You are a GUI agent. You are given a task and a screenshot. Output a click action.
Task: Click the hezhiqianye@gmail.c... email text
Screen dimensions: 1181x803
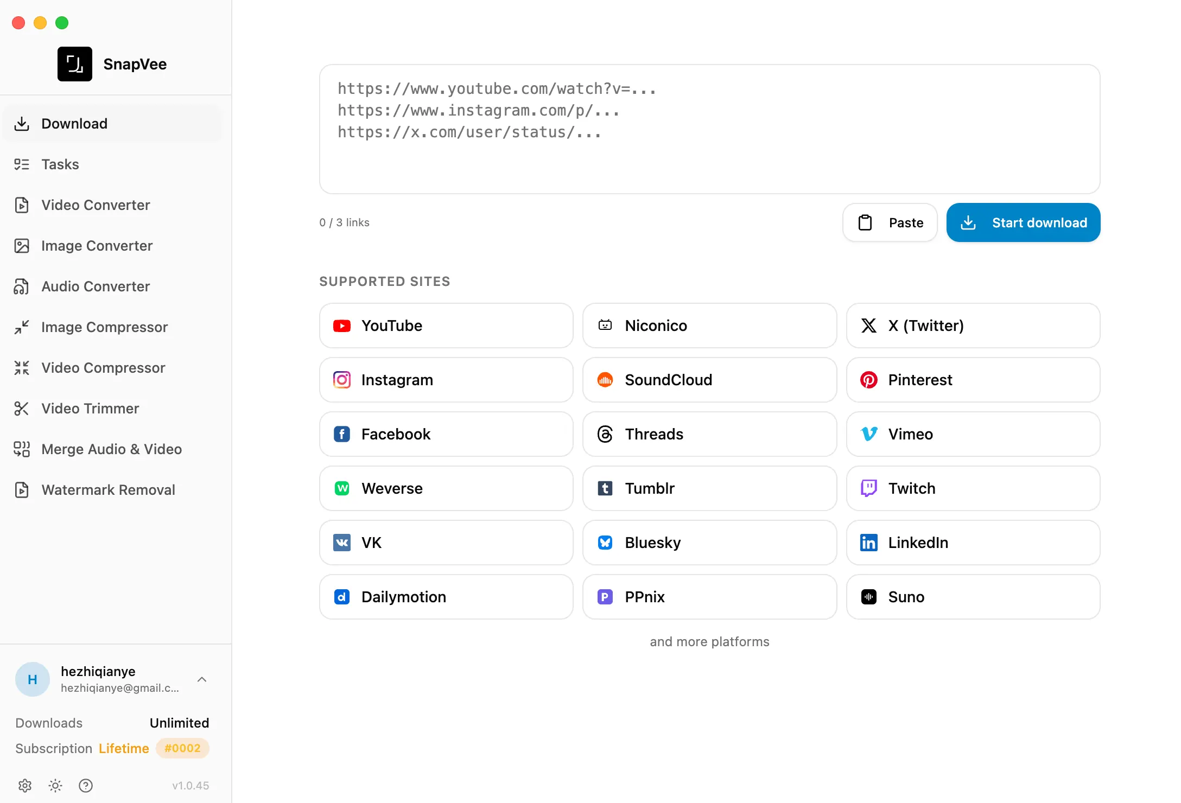tap(120, 688)
